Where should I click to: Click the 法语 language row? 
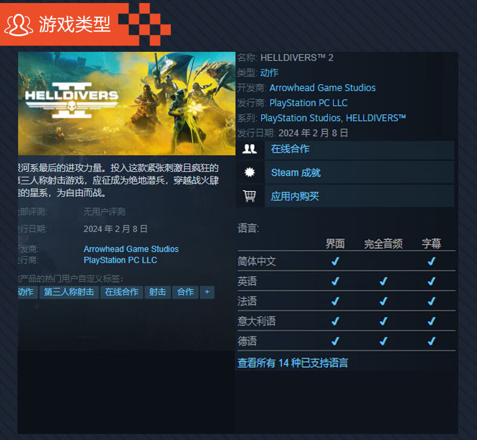(347, 301)
